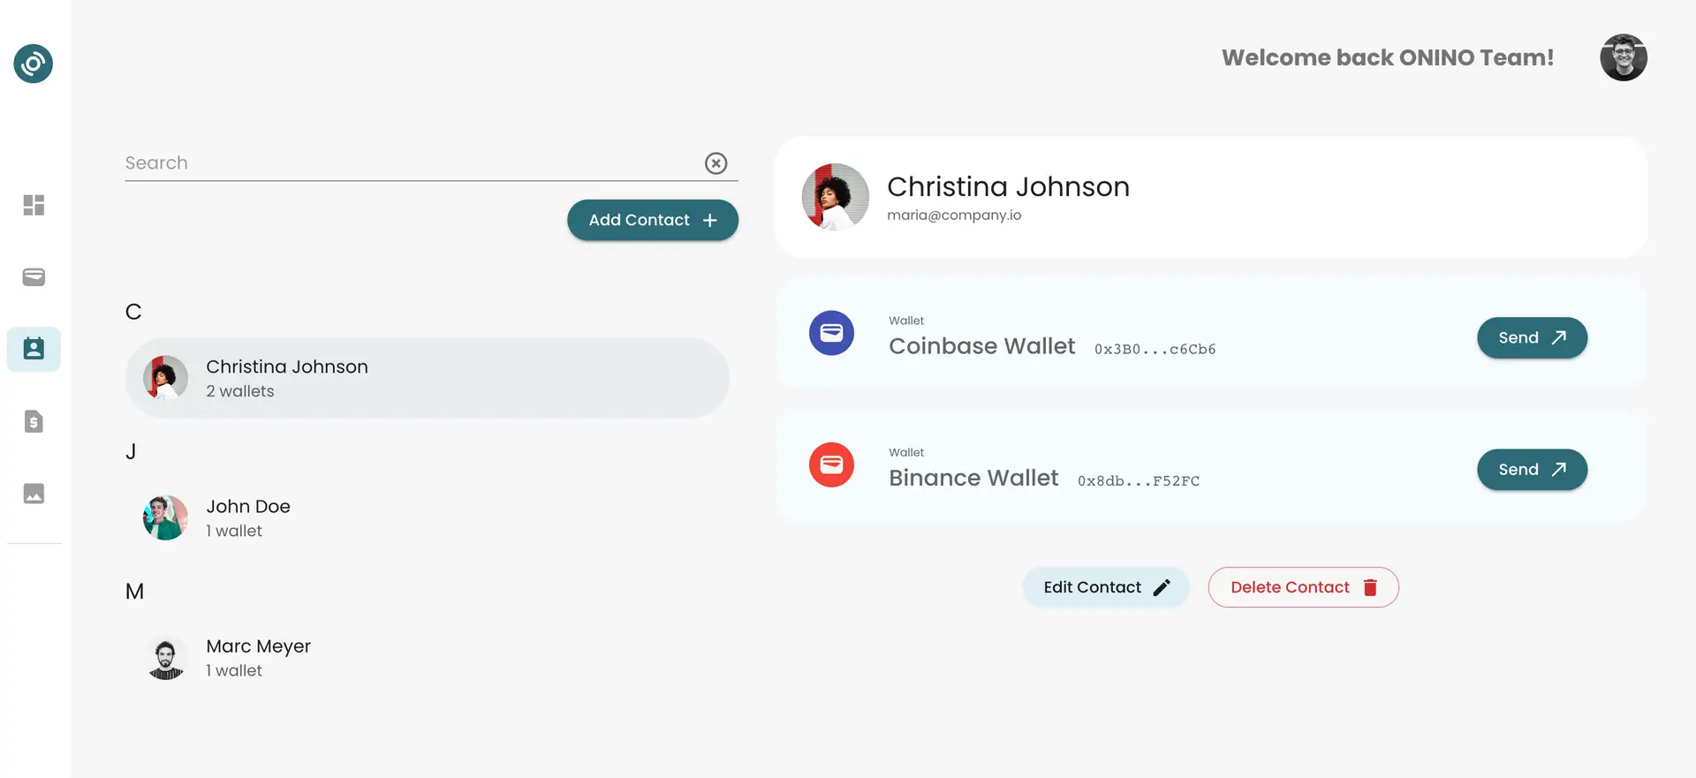Click the Add Contact button

pos(653,220)
